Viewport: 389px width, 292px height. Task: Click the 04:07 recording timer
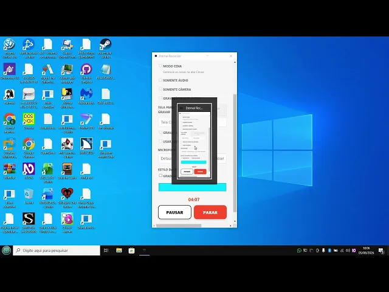point(194,200)
